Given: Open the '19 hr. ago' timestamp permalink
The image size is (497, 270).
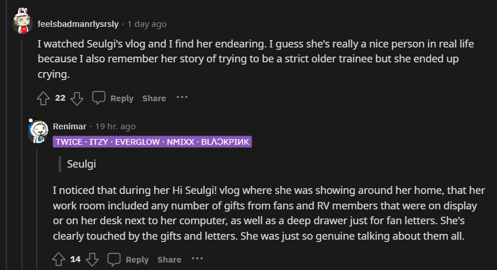Looking at the screenshot, I should (x=116, y=126).
